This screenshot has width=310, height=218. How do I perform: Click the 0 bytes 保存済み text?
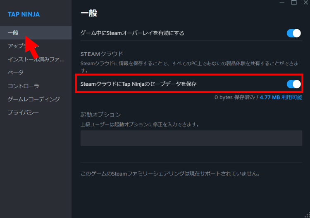click(x=235, y=97)
